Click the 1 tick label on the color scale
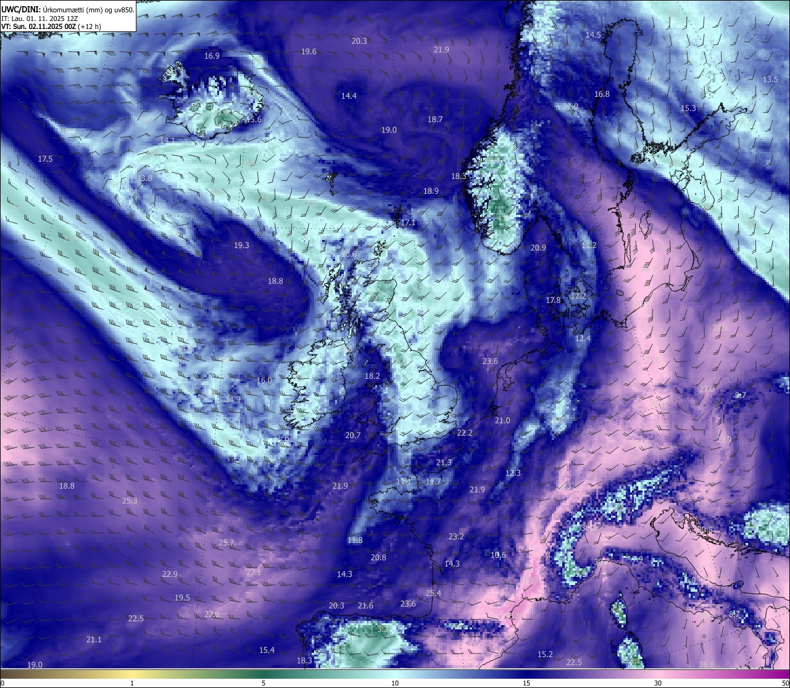This screenshot has width=790, height=688. coord(132,683)
